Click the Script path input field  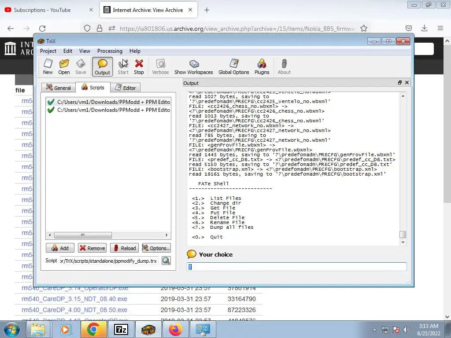tap(109, 261)
